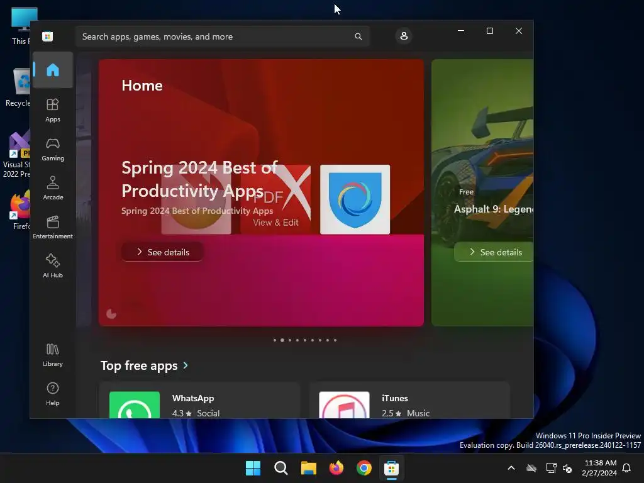The image size is (644, 483).
Task: Click the Asphalt 9: Legends banner card
Action: coord(482,192)
